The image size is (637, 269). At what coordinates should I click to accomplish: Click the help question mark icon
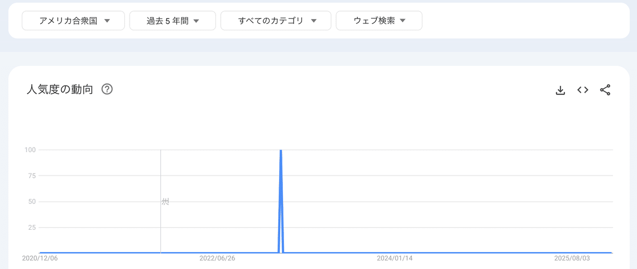coord(107,89)
